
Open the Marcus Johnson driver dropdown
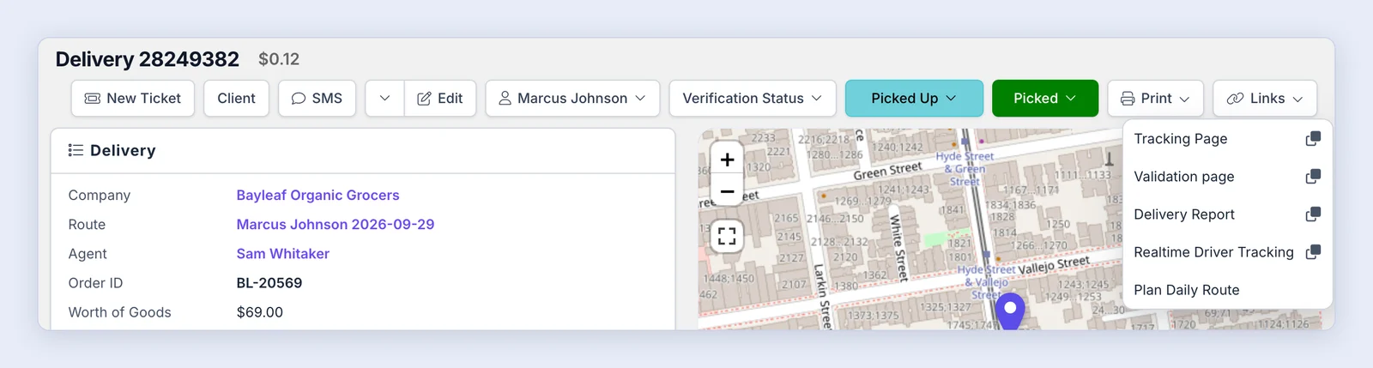572,99
